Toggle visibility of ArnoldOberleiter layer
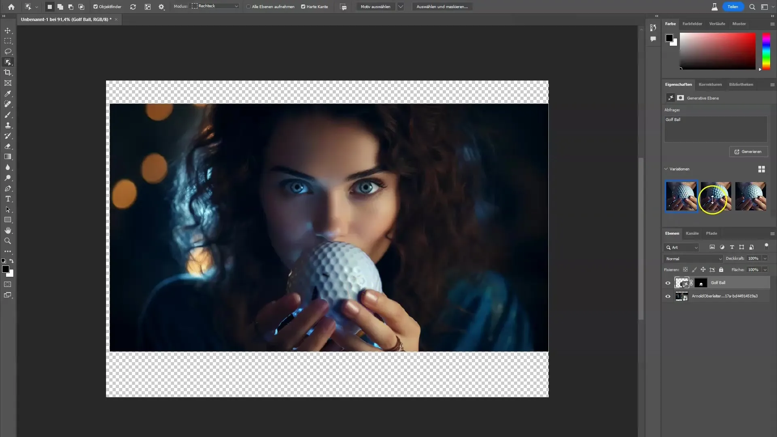This screenshot has height=437, width=777. point(668,296)
